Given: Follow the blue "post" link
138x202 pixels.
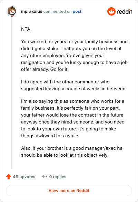Looking at the screenshot, I should click(77, 11).
